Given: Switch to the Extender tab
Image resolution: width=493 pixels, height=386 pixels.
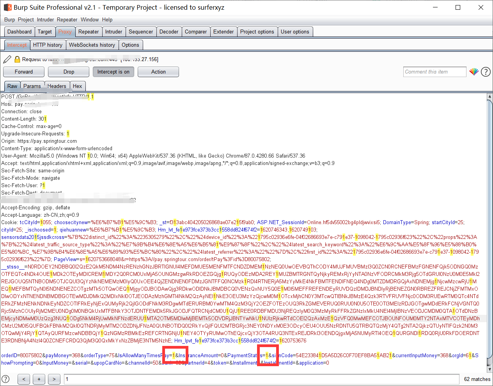Looking at the screenshot, I should point(223,32).
